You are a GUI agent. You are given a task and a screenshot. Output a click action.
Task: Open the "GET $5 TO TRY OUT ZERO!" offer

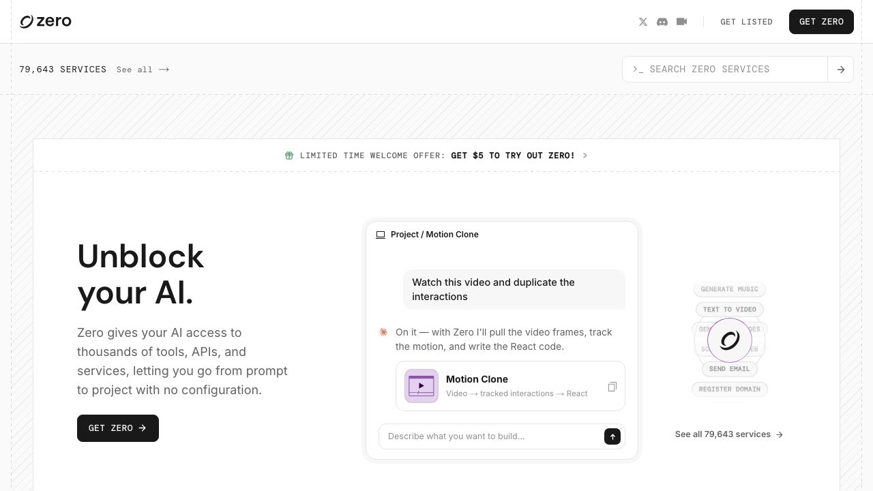513,155
